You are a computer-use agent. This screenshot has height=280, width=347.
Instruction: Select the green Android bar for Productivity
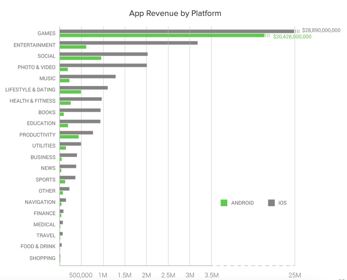pos(69,137)
